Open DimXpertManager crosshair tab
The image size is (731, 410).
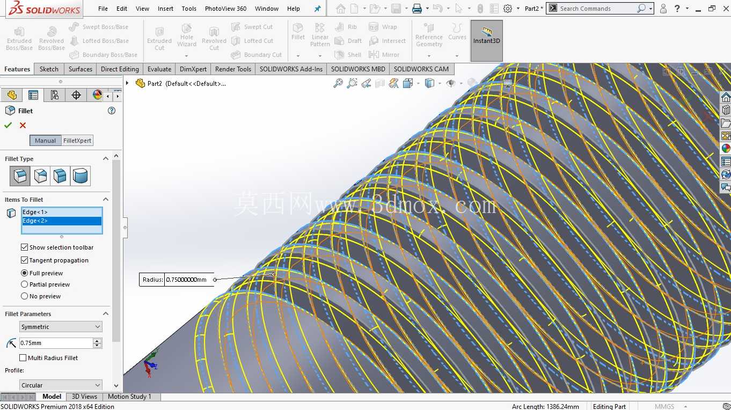76,95
